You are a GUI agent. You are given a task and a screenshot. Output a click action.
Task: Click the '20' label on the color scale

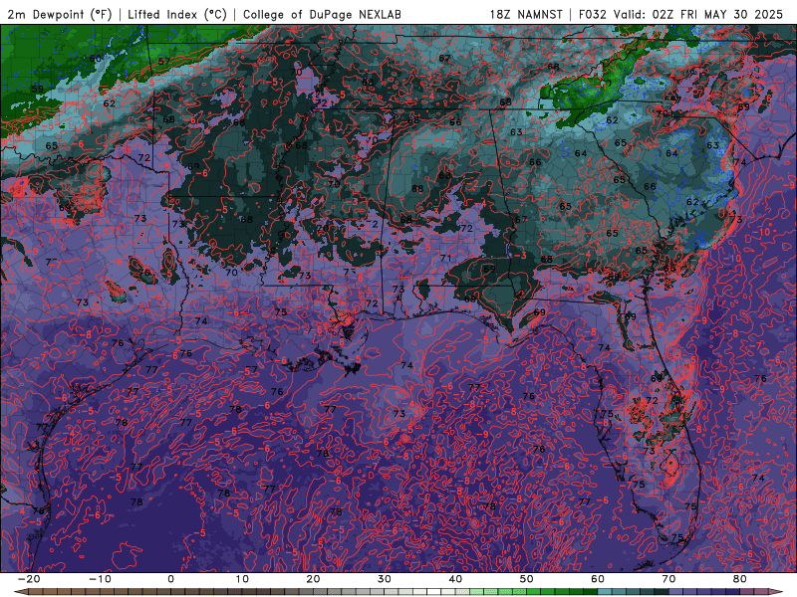313,579
